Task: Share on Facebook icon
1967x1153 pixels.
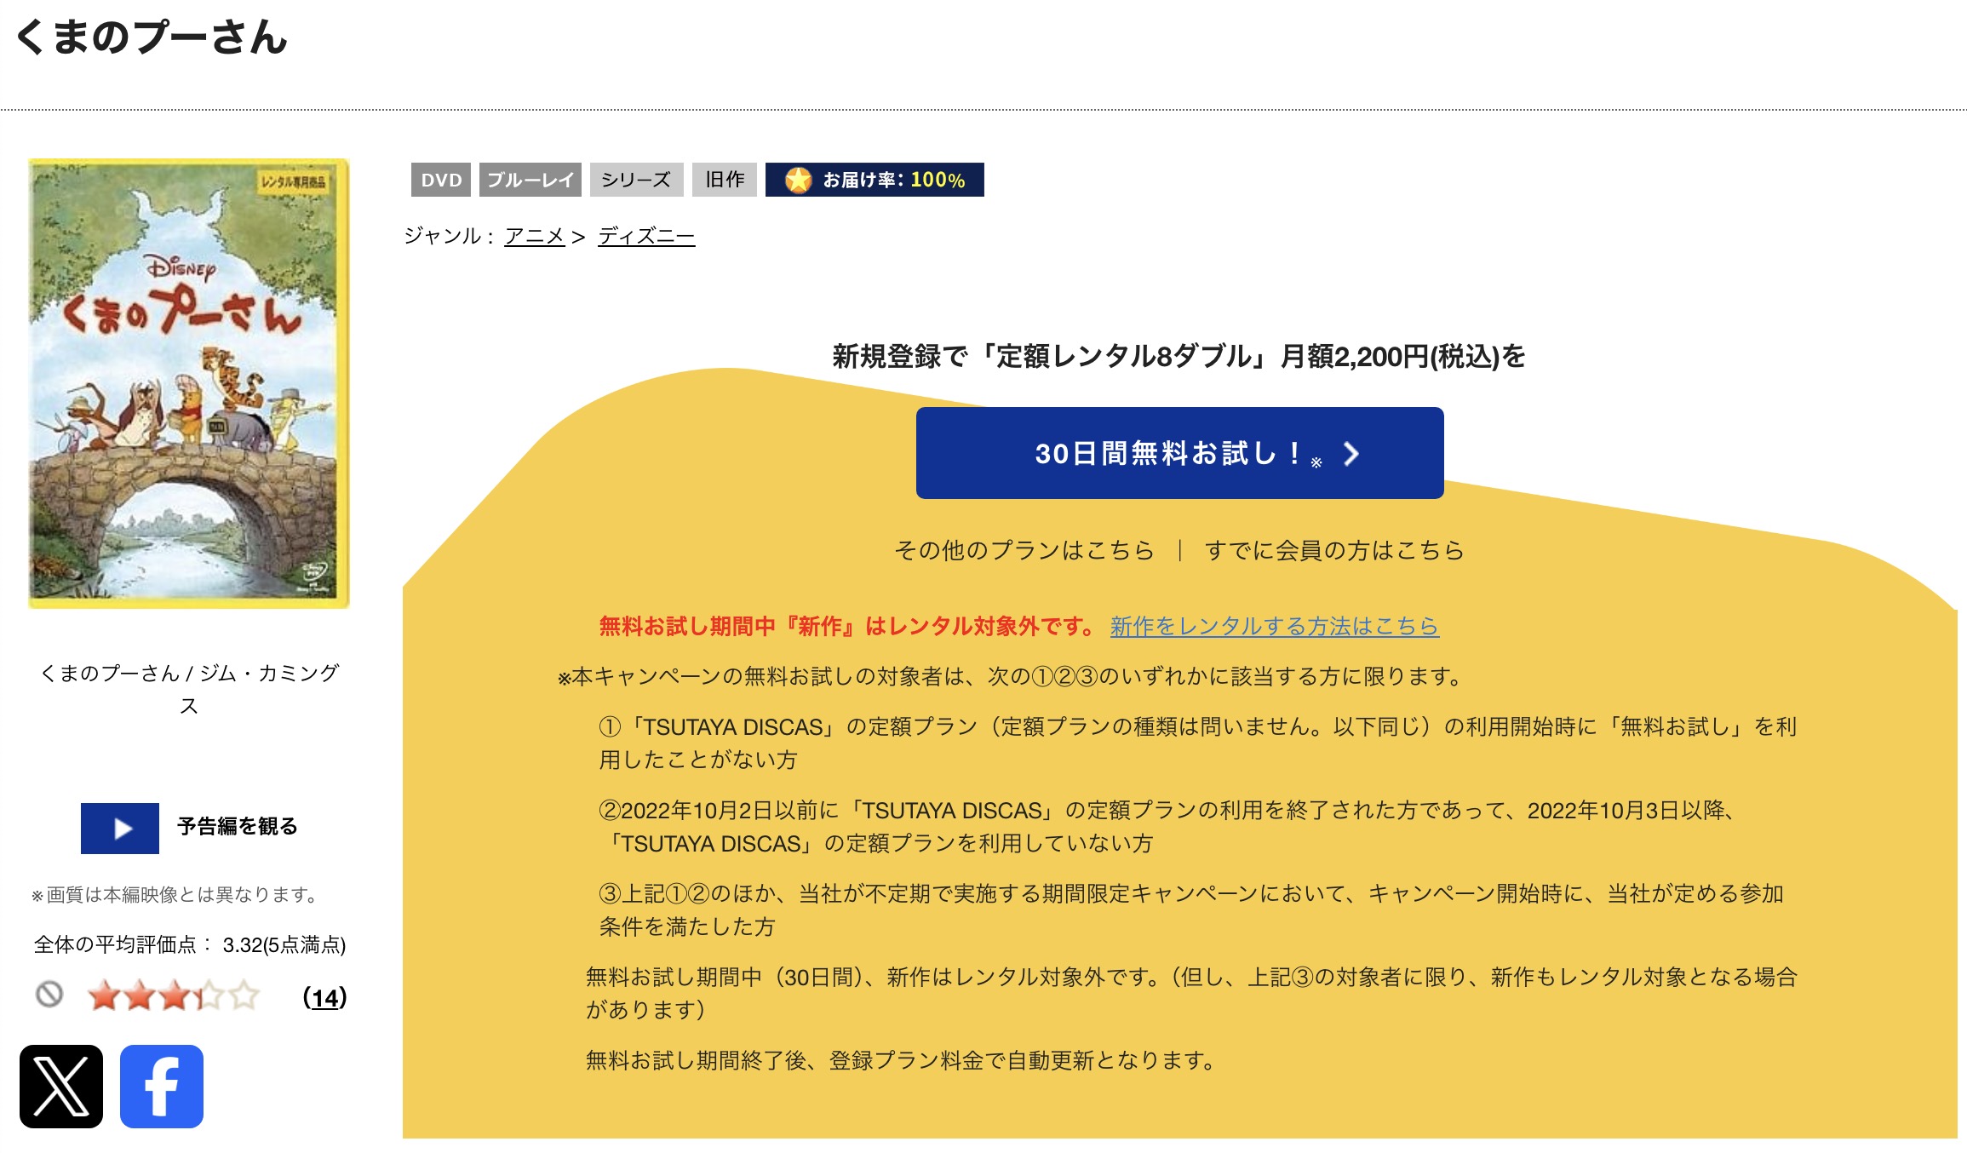Action: click(162, 1086)
